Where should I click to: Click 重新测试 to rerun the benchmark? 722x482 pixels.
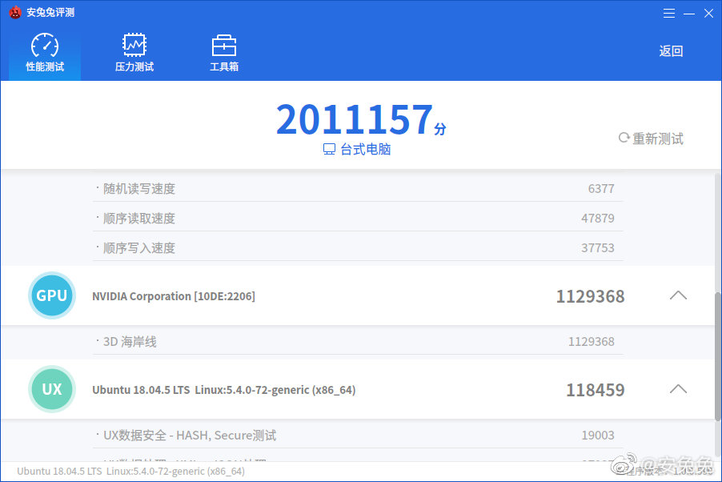click(651, 139)
